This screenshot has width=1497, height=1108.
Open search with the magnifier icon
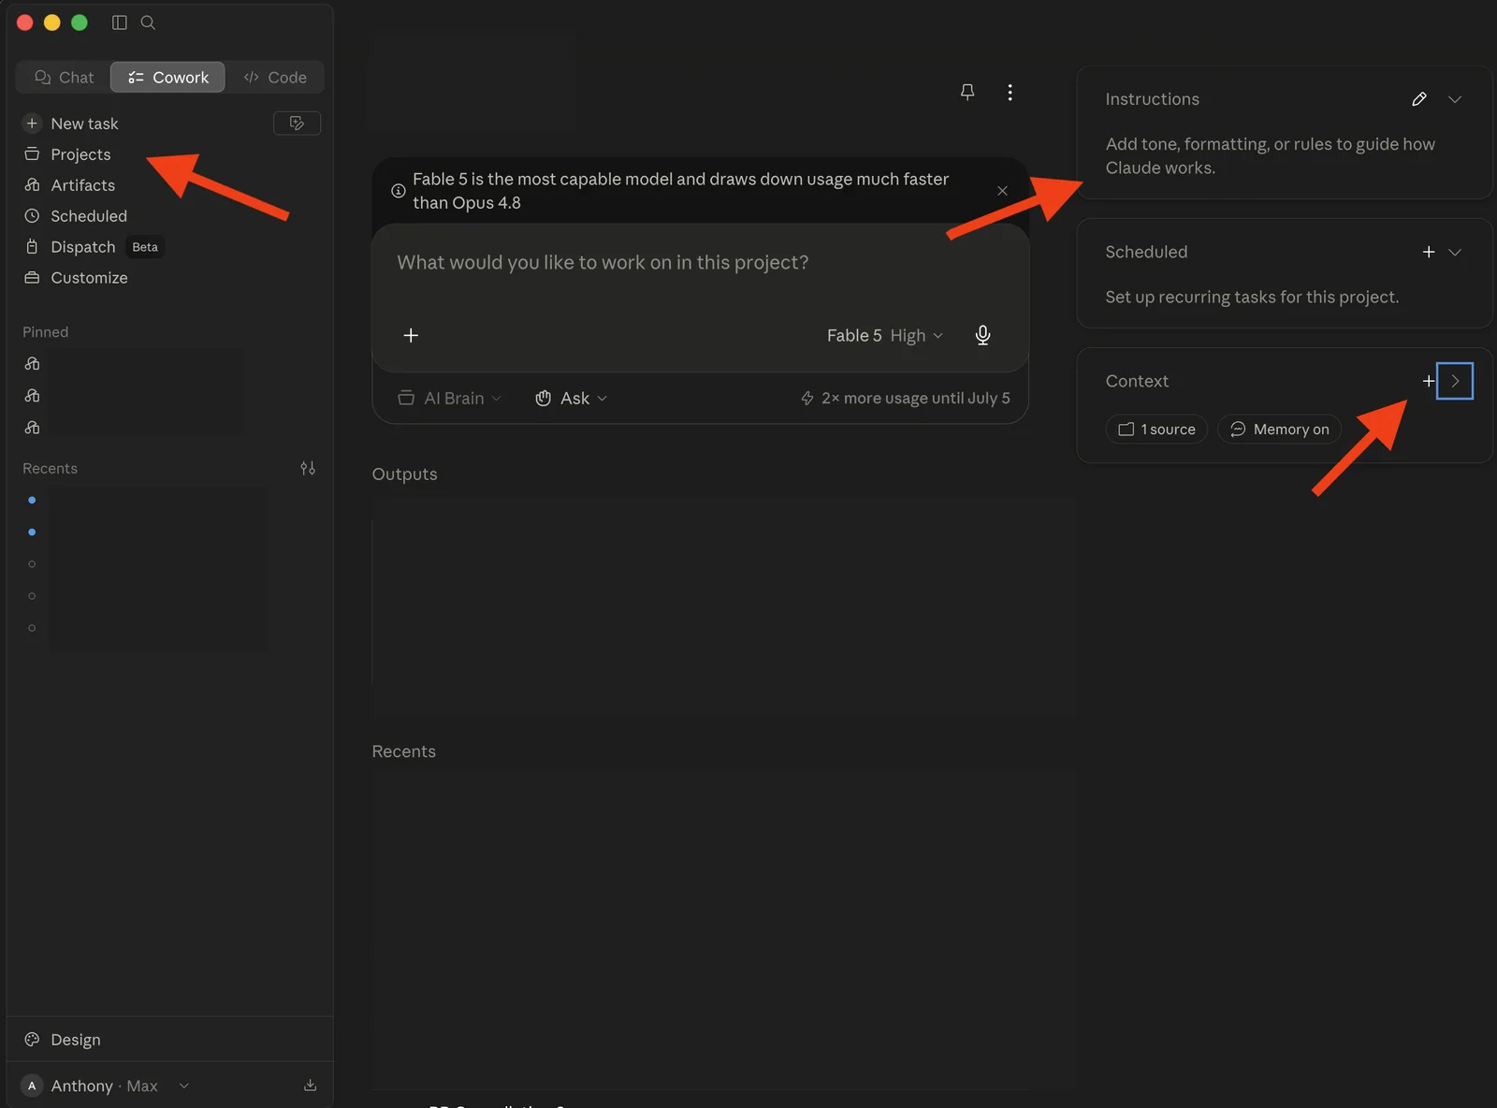click(148, 22)
